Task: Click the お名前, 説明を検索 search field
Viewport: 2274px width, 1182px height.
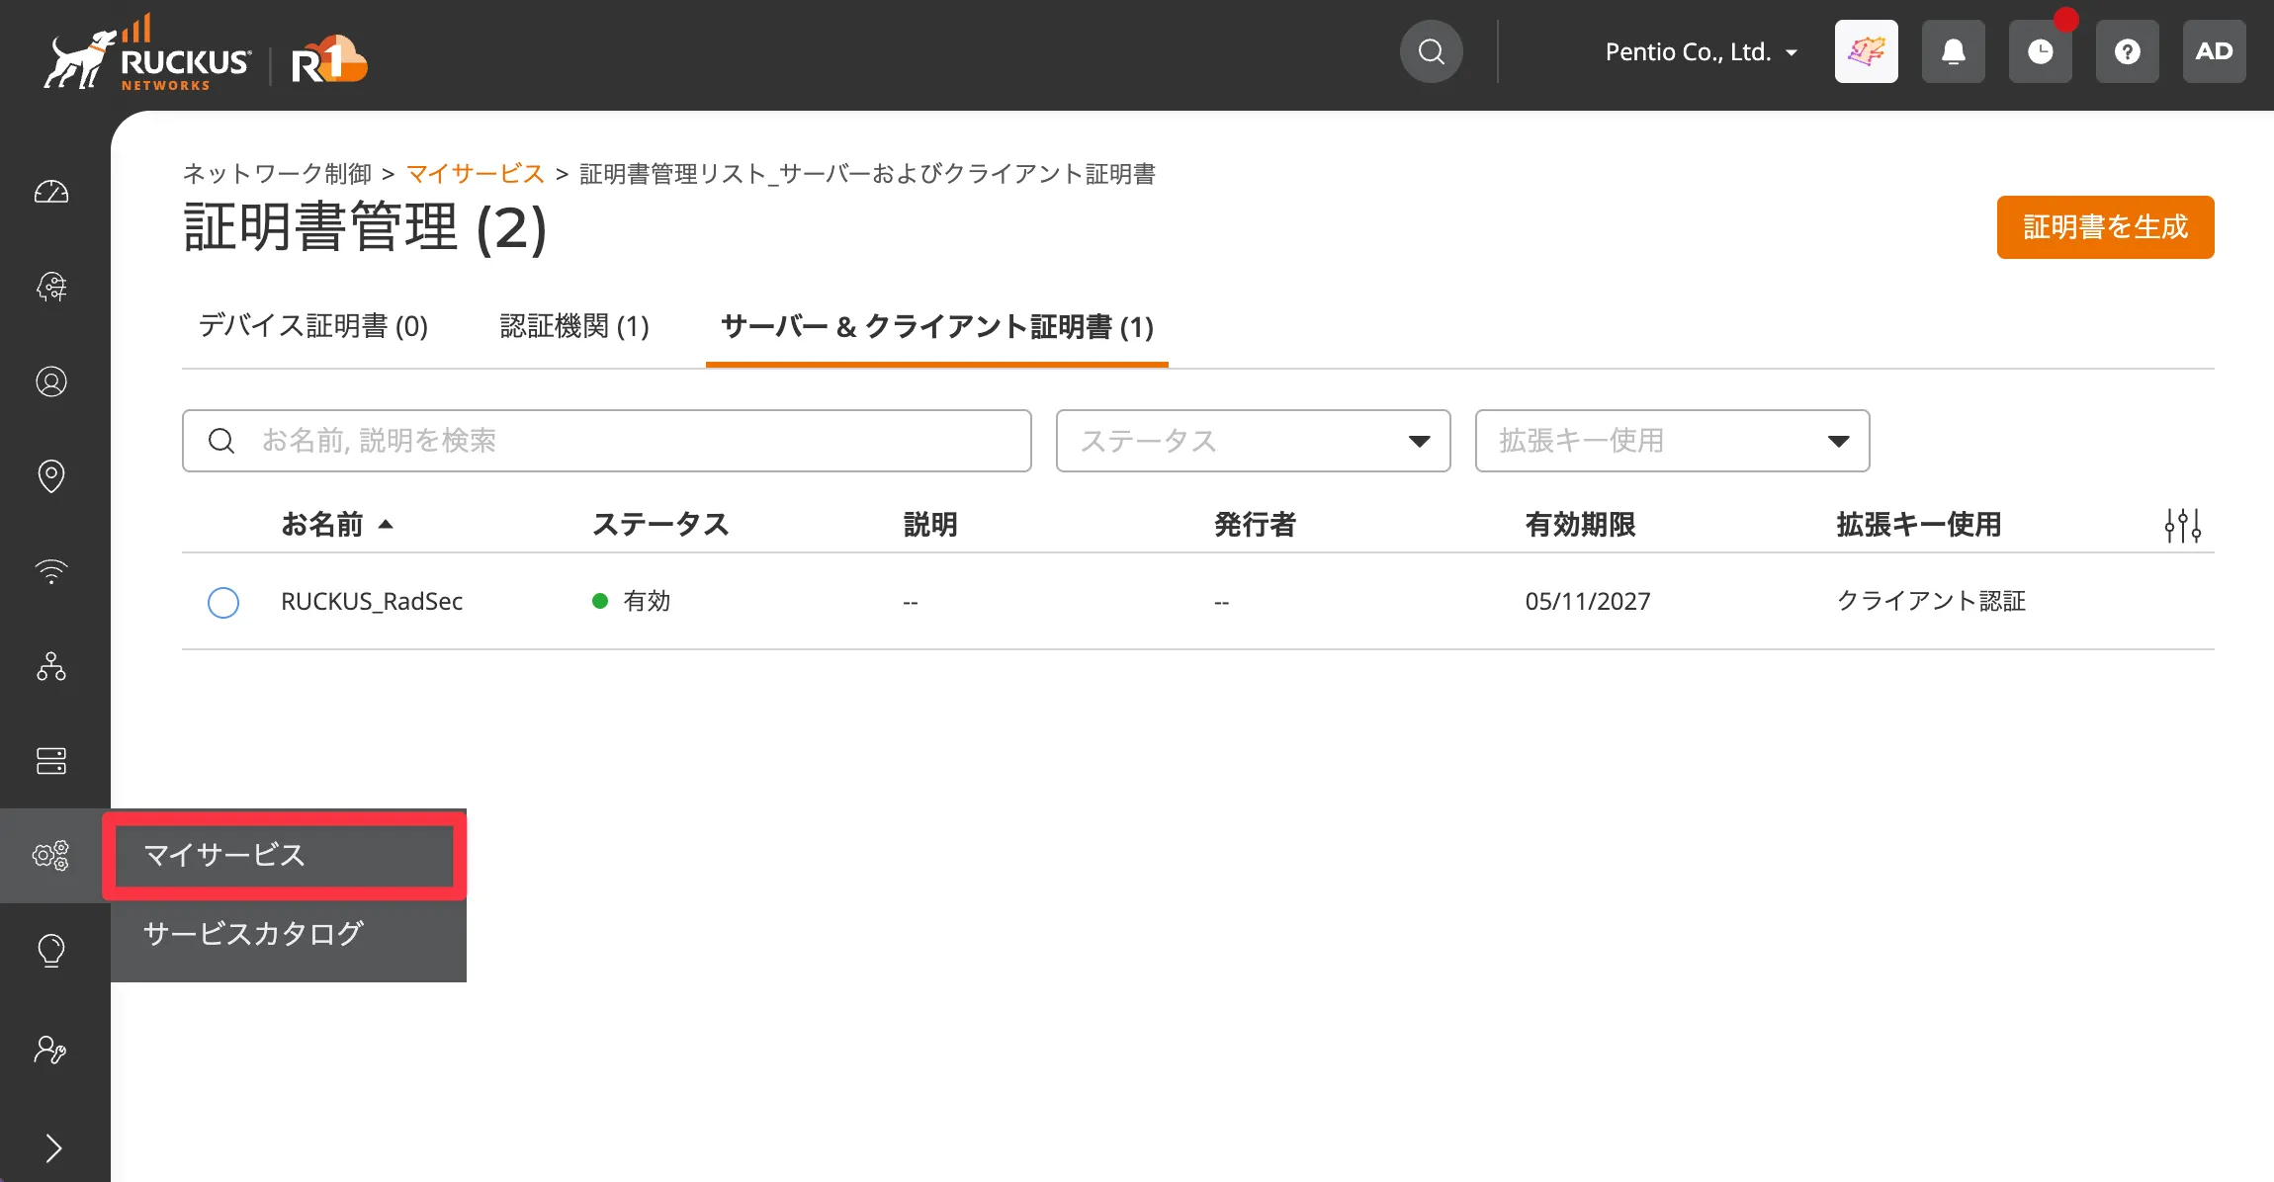Action: (606, 441)
